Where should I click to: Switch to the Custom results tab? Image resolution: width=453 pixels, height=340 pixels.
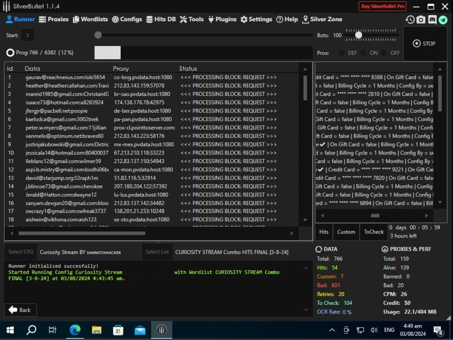pyautogui.click(x=346, y=232)
